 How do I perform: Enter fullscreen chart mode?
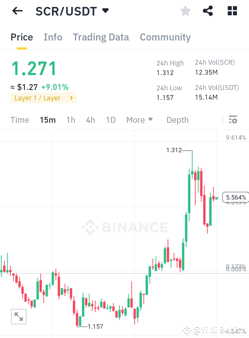[x=18, y=316]
